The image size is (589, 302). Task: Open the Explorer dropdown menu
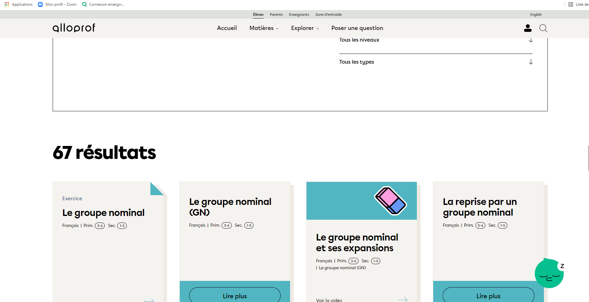[305, 28]
